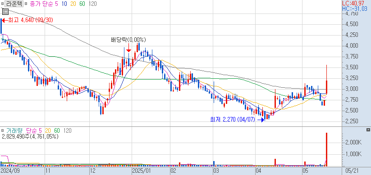This screenshot has width=371, height=175.
Task: Click the red arrow under 배당락
Action: 128,48
